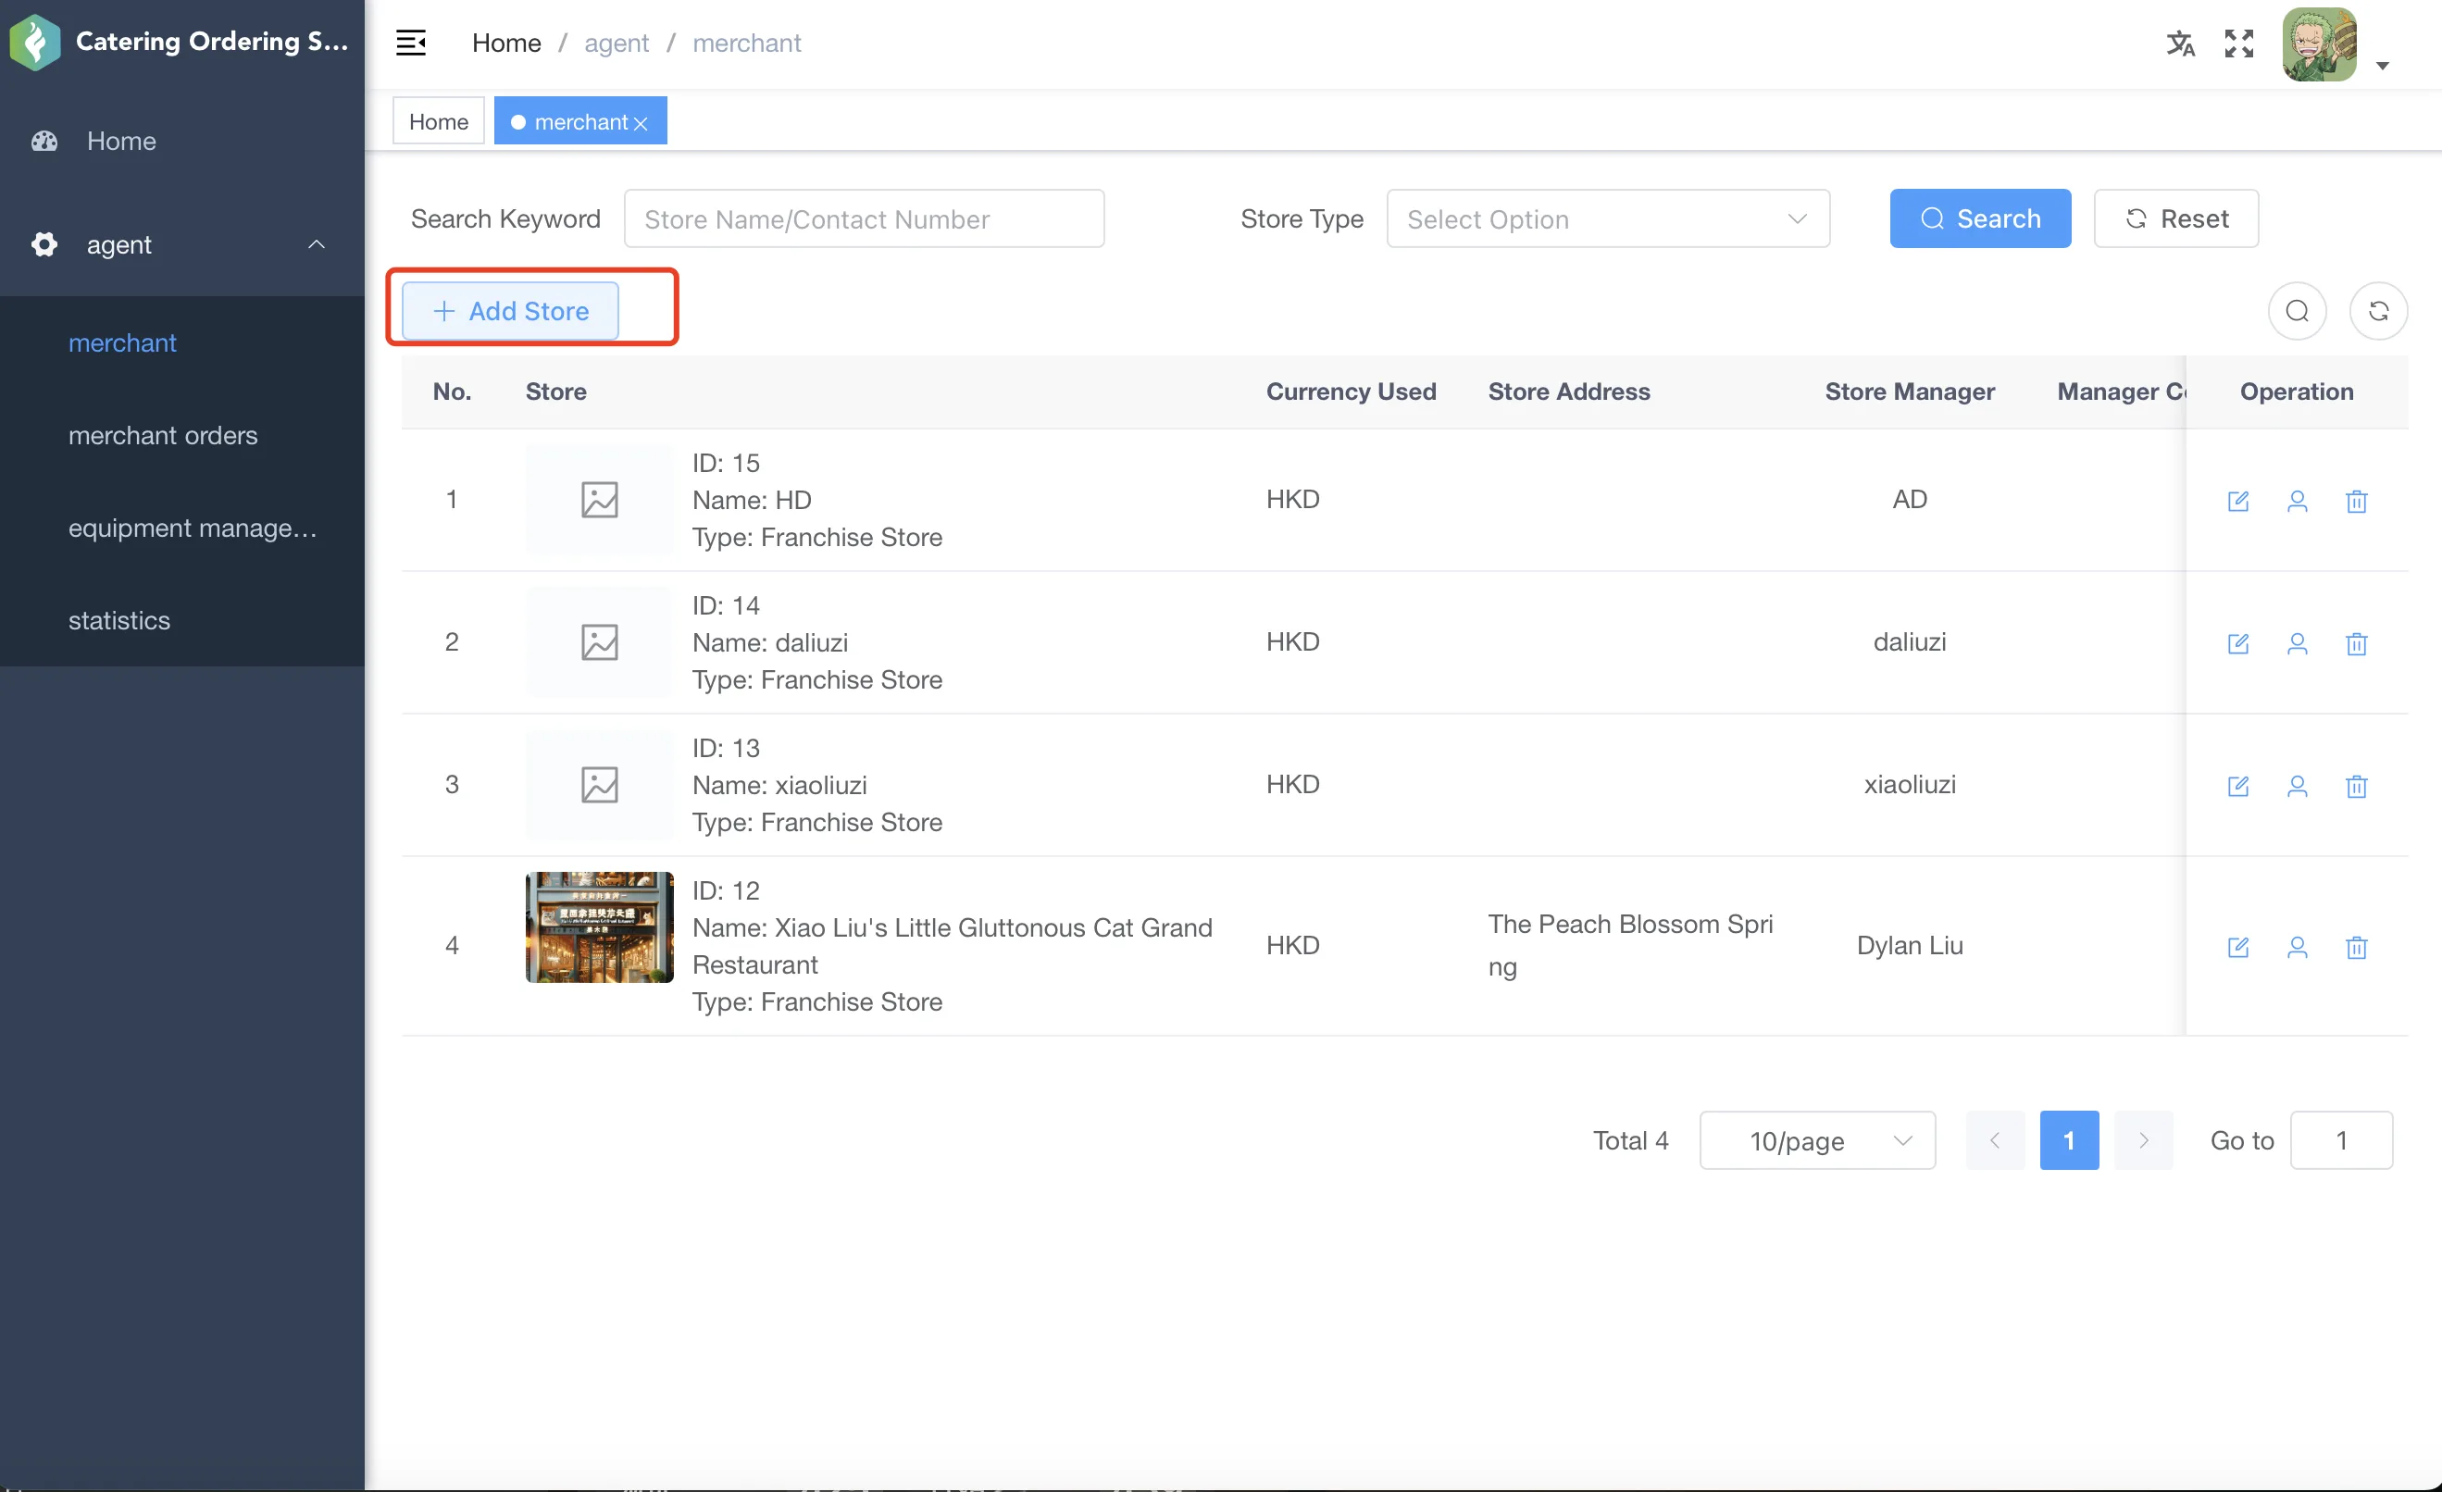Screen dimensions: 2442x1492
Task: Expand the avatar dropdown caret
Action: tap(2383, 66)
